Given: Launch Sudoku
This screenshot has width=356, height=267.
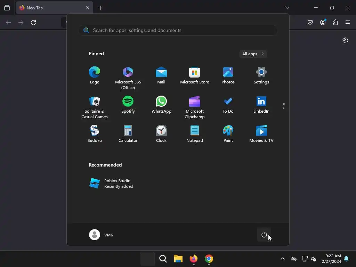Looking at the screenshot, I should click(x=95, y=134).
